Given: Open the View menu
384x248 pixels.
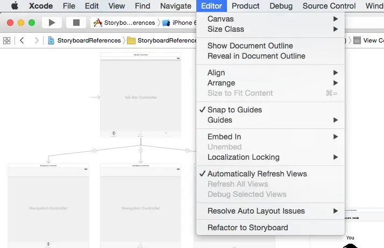Looking at the screenshot, I should coord(117,6).
